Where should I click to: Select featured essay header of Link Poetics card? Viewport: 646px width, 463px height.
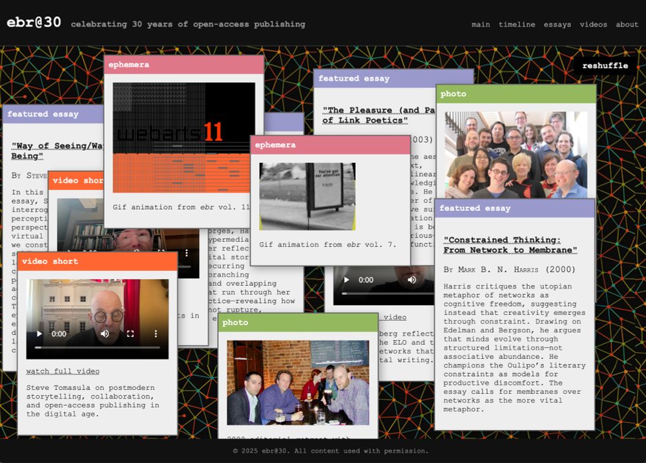[x=393, y=78]
